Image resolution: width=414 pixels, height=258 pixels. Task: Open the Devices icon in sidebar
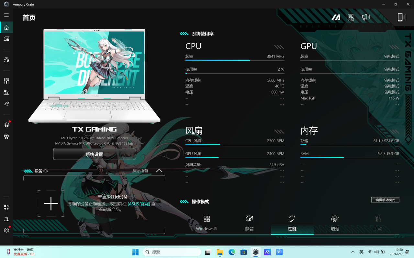pyautogui.click(x=6, y=39)
